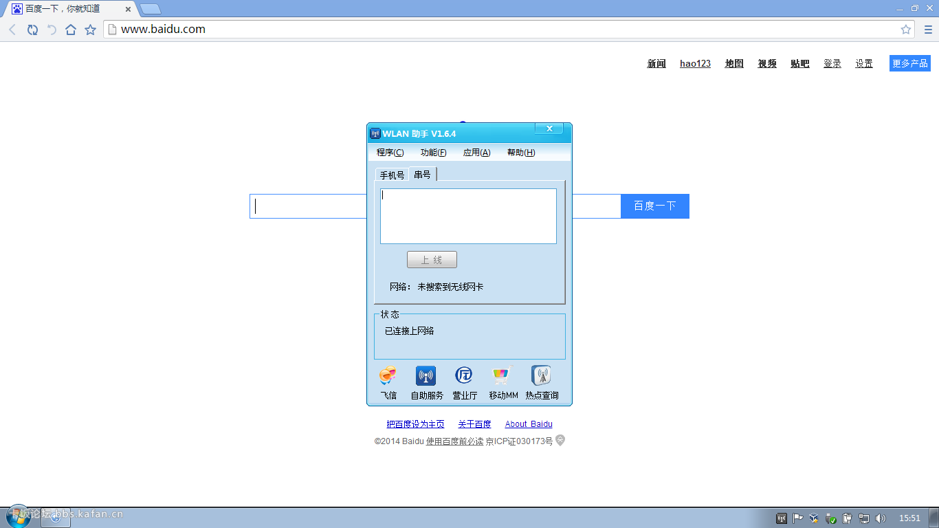This screenshot has width=939, height=528.
Task: Select the 串号 tab
Action: [422, 175]
